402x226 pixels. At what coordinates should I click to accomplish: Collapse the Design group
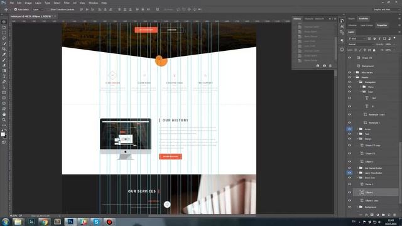coord(357,139)
